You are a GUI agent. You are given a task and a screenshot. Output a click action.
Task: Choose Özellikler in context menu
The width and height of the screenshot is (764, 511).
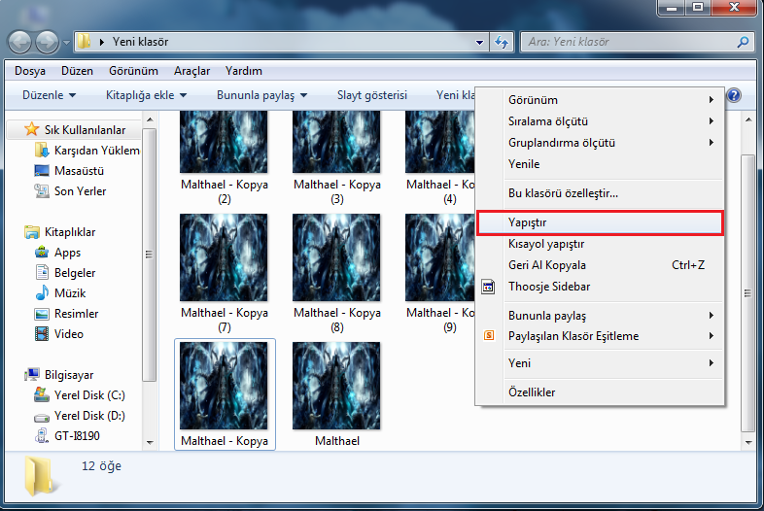tap(600, 392)
